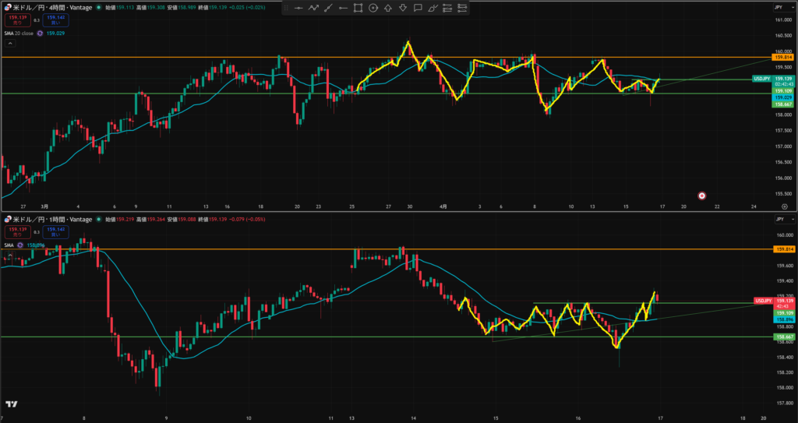Open JPY currency selector on the lower chart
The height and width of the screenshot is (423, 798).
(778, 220)
